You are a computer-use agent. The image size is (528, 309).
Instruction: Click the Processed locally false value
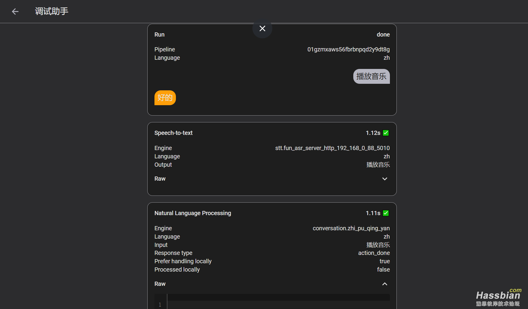pos(383,269)
